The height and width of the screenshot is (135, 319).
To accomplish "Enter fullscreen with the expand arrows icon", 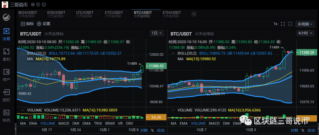I will click(x=283, y=24).
